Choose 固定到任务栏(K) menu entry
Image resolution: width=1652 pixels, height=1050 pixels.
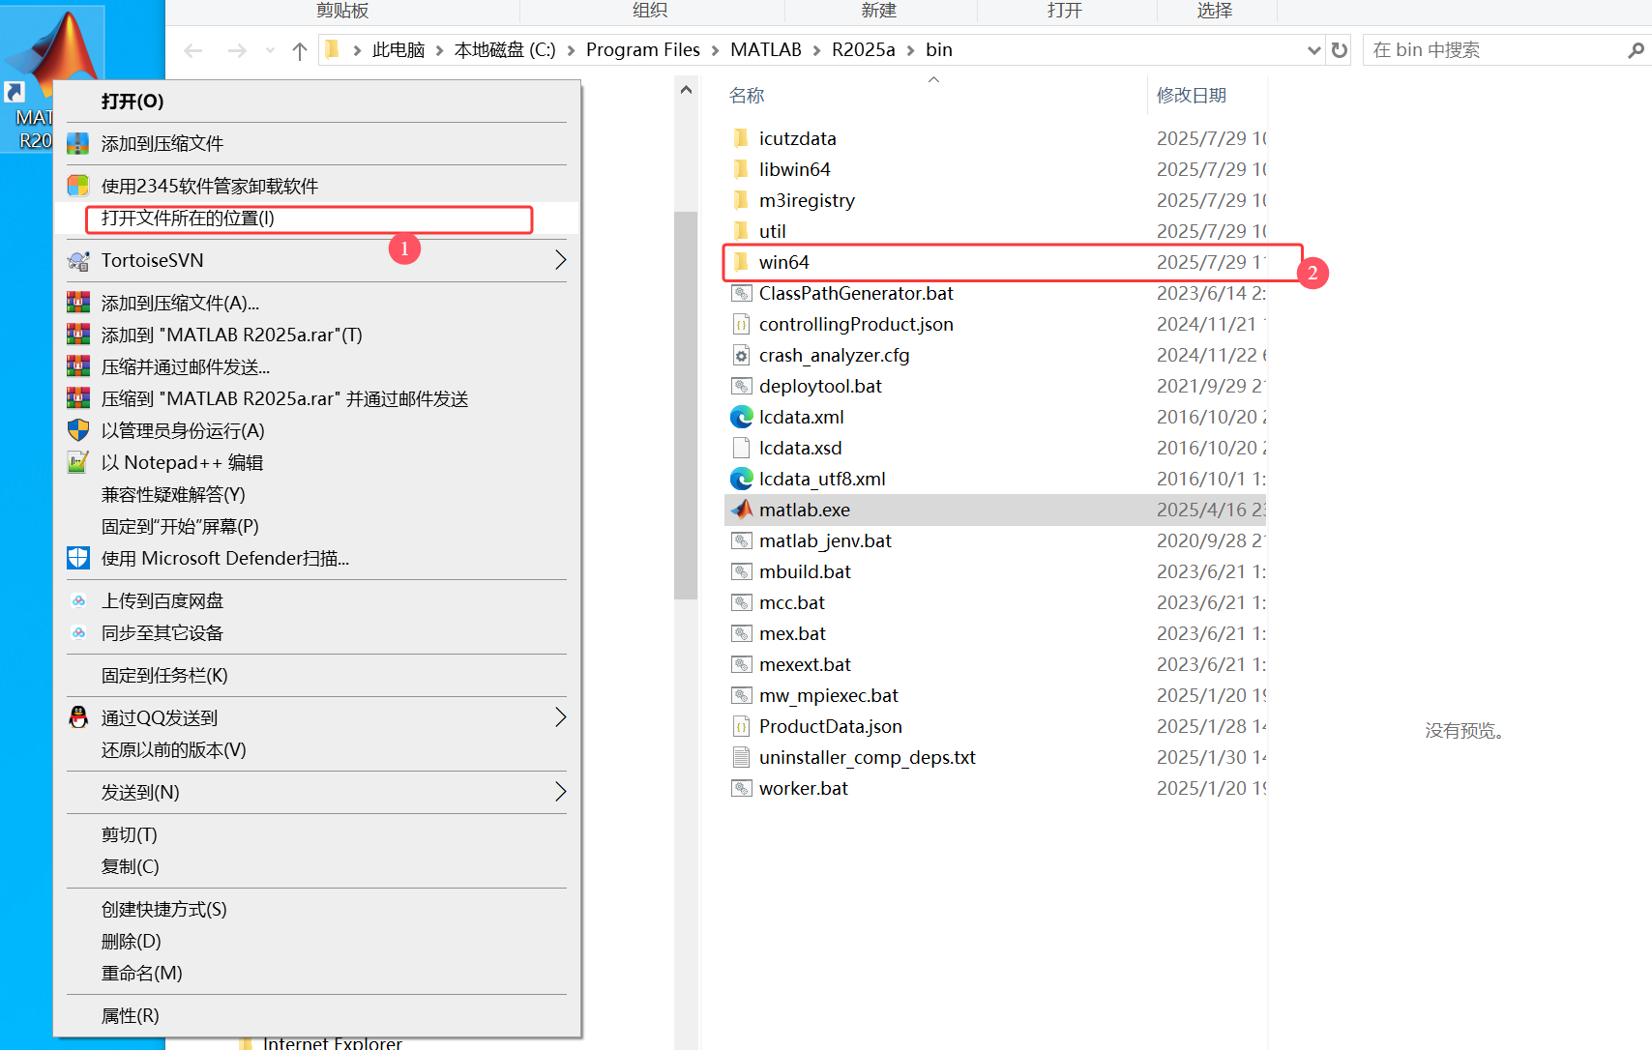click(x=317, y=675)
